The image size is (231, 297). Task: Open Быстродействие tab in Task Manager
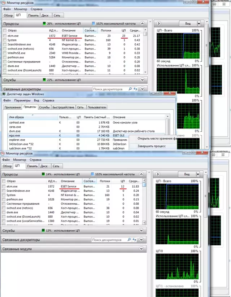tap(63, 107)
